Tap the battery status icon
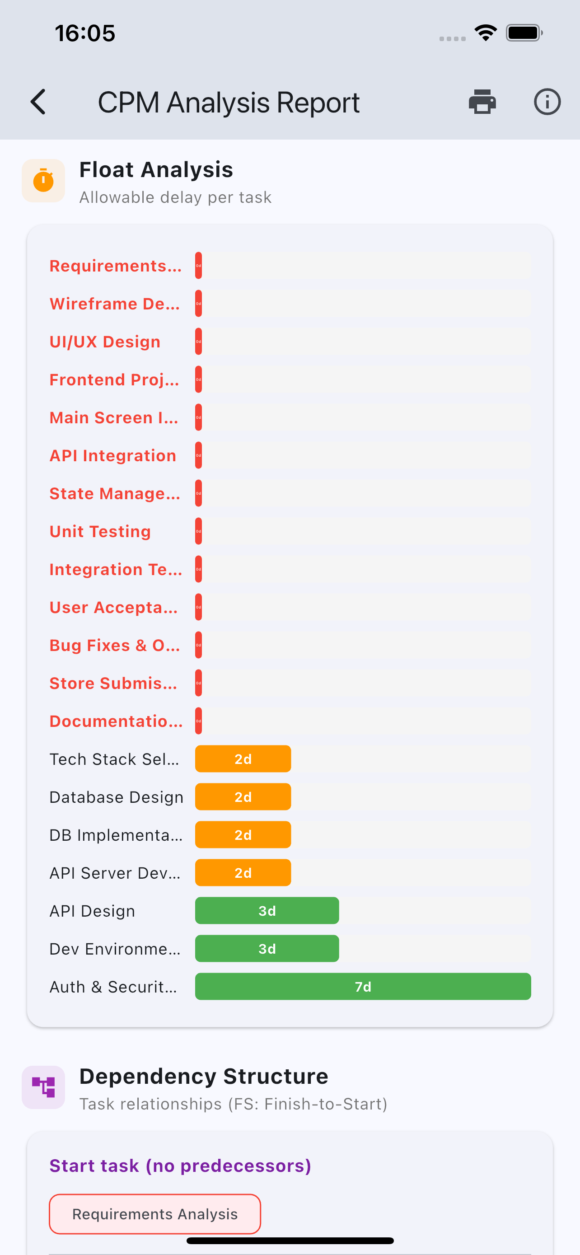Screen dimensions: 580x1255 point(524,33)
